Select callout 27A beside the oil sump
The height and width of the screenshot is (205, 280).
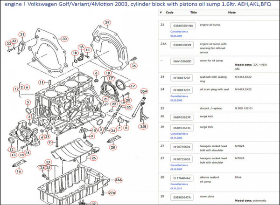112,192
